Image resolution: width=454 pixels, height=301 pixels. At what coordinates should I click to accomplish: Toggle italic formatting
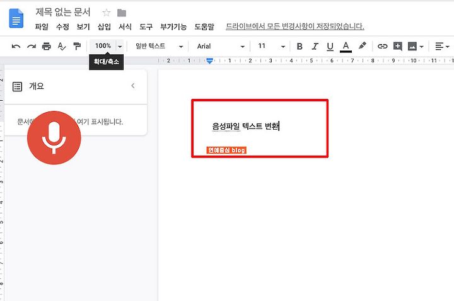click(x=315, y=46)
